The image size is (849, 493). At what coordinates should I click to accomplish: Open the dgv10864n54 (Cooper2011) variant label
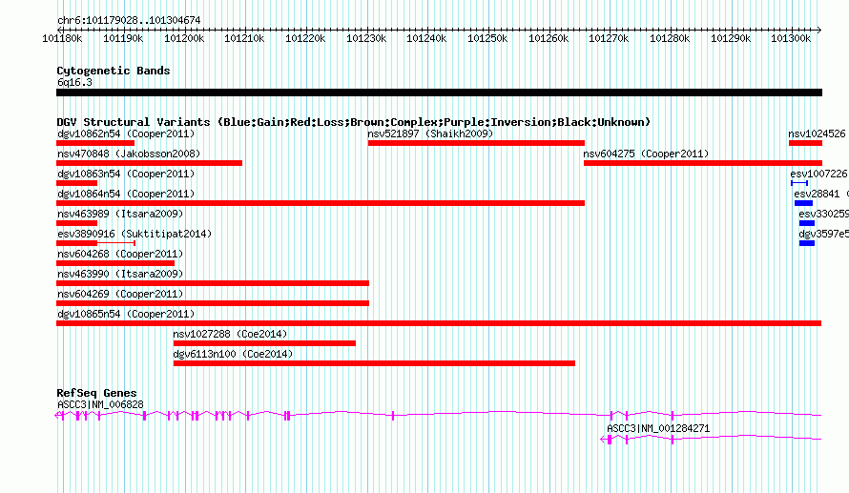pyautogui.click(x=126, y=194)
